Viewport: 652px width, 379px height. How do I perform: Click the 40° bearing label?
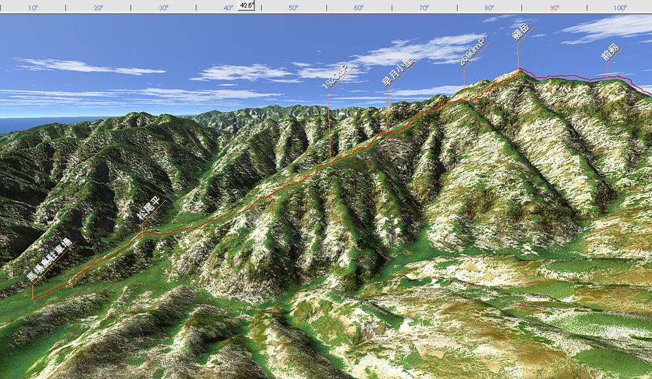pos(228,8)
